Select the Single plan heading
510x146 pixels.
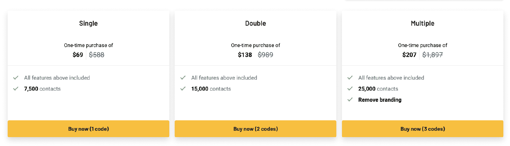click(x=88, y=23)
